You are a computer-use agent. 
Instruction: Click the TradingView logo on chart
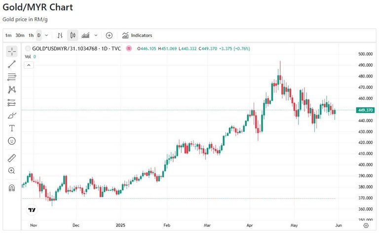coord(32,210)
